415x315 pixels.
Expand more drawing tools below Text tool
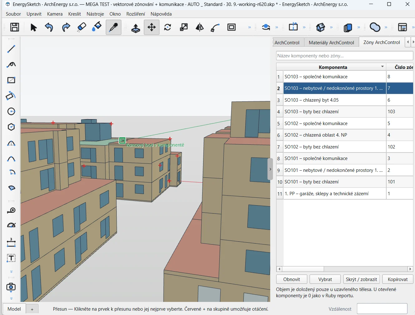pos(11,272)
